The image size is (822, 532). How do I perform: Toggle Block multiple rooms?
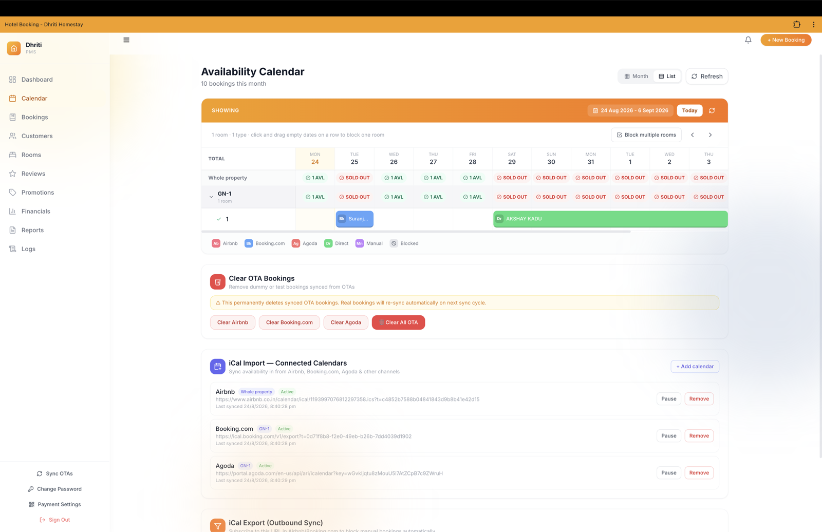pos(646,135)
